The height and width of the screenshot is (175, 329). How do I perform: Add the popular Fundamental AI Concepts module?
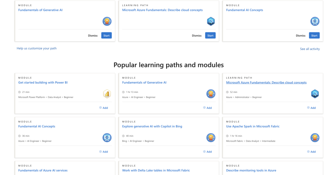[103, 152]
